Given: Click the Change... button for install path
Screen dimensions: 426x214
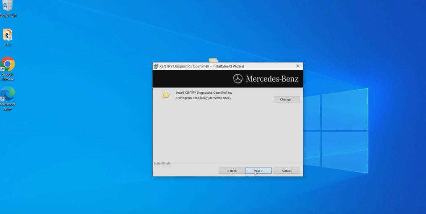Looking at the screenshot, I should pyautogui.click(x=287, y=99).
